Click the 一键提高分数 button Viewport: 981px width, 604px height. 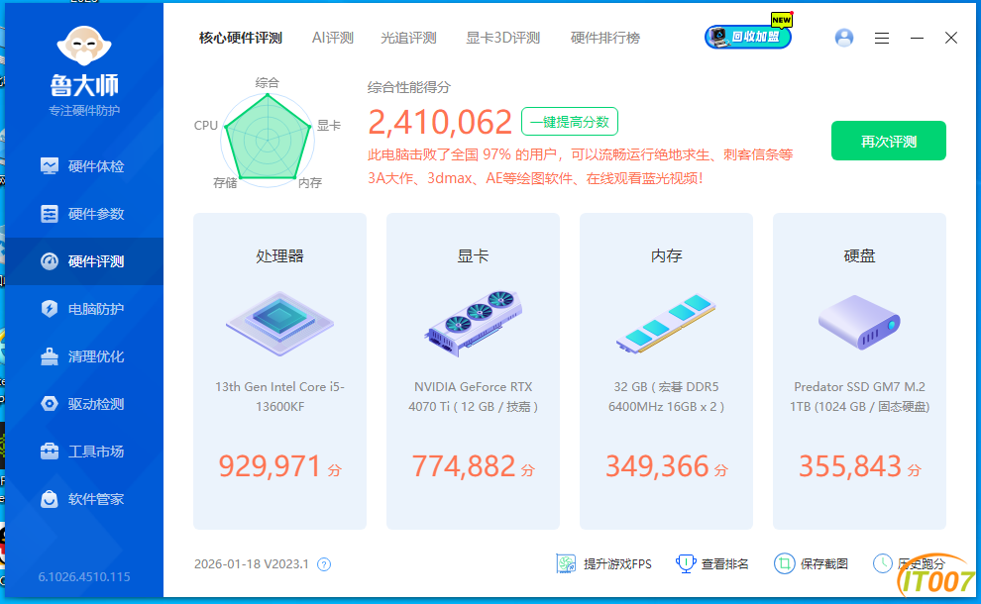570,122
